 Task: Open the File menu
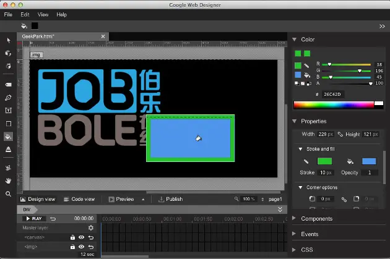click(8, 15)
